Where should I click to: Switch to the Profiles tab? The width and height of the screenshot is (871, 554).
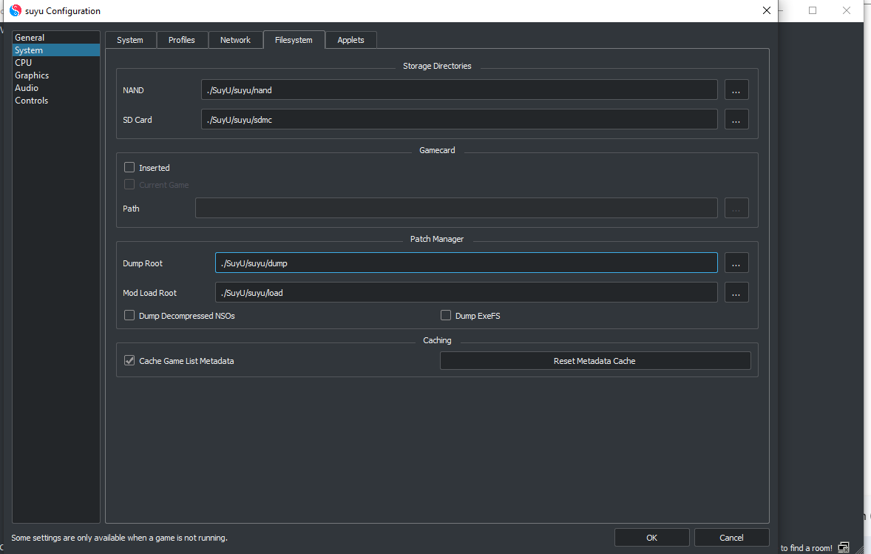coord(182,40)
